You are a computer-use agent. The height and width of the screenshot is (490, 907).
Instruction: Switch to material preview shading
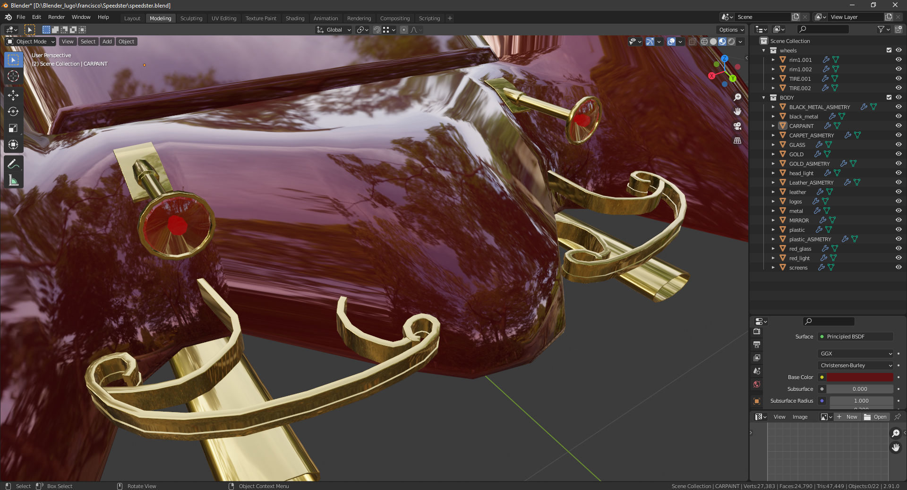722,42
